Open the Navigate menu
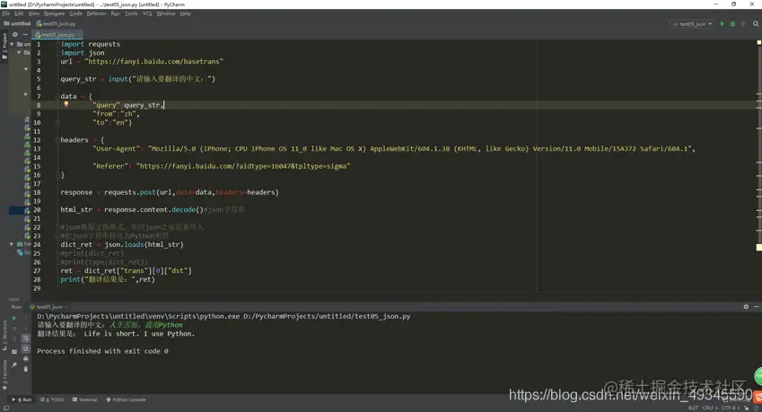 [x=54, y=13]
